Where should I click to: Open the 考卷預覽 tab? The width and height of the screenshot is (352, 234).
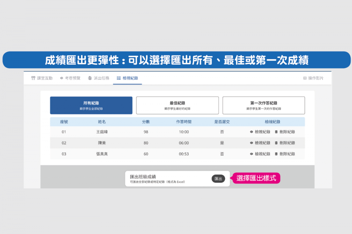(x=70, y=78)
